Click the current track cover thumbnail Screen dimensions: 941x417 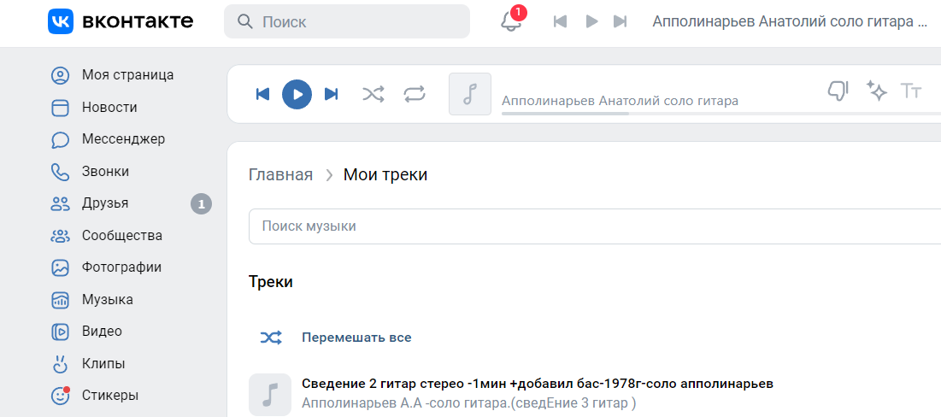pos(470,94)
